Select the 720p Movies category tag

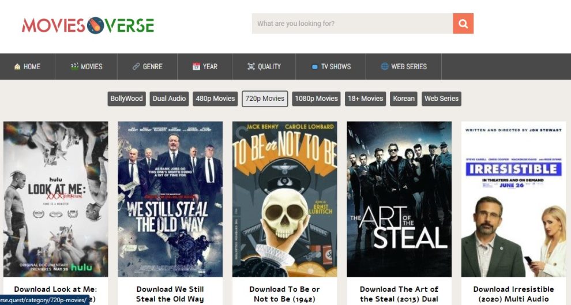click(265, 99)
